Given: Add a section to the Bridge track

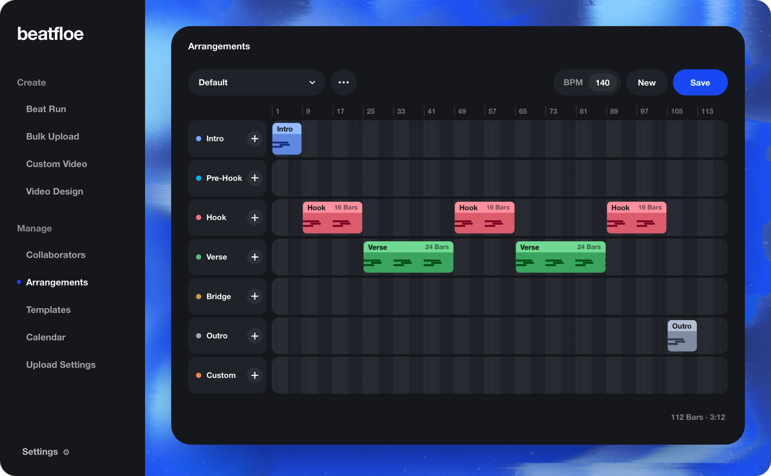Looking at the screenshot, I should (255, 296).
